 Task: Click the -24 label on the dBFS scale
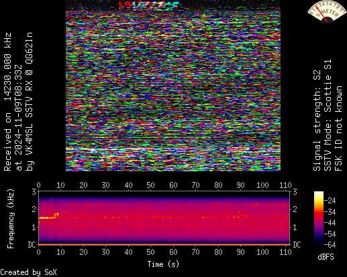click(330, 201)
